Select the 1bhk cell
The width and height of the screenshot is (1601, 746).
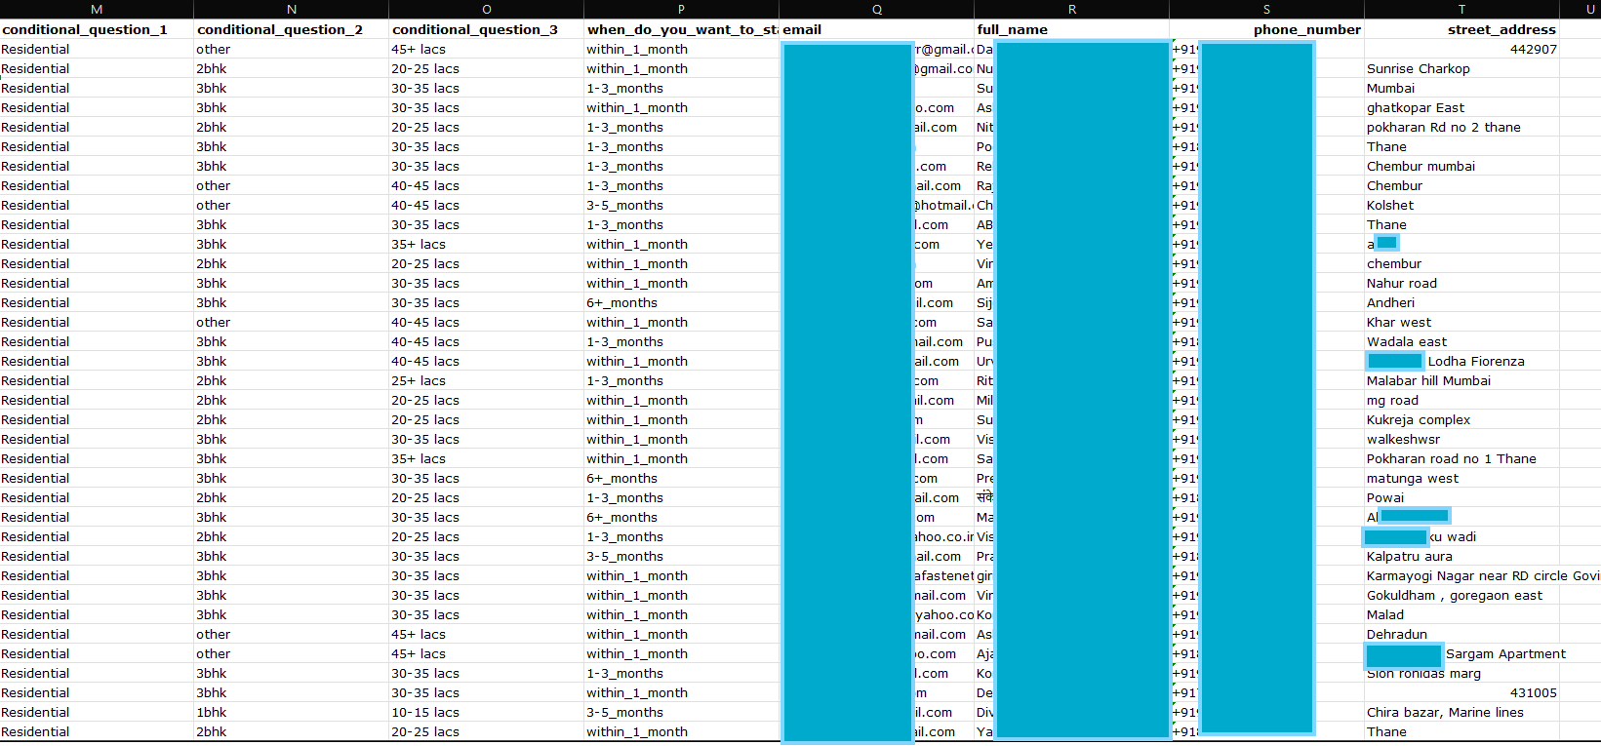point(292,712)
